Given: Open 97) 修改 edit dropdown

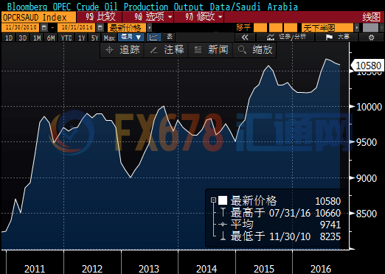Looking at the screenshot, I should click(198, 17).
